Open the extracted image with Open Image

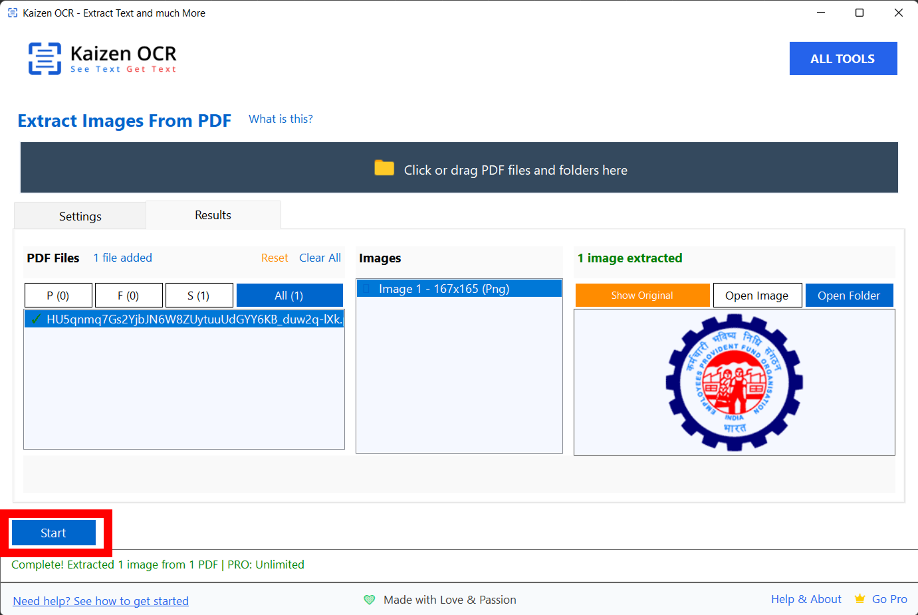[x=756, y=296]
